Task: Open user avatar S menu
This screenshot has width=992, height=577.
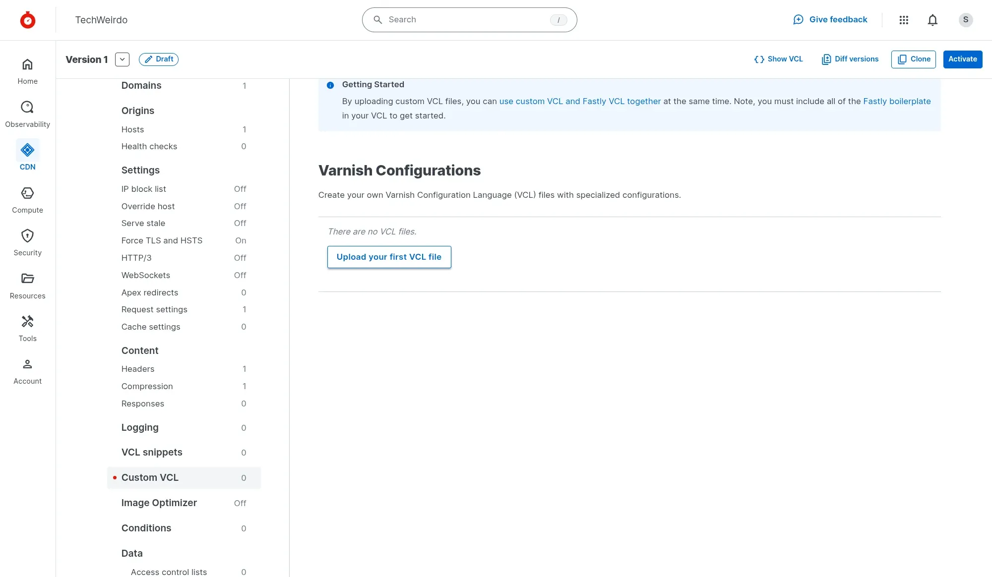Action: click(x=965, y=20)
